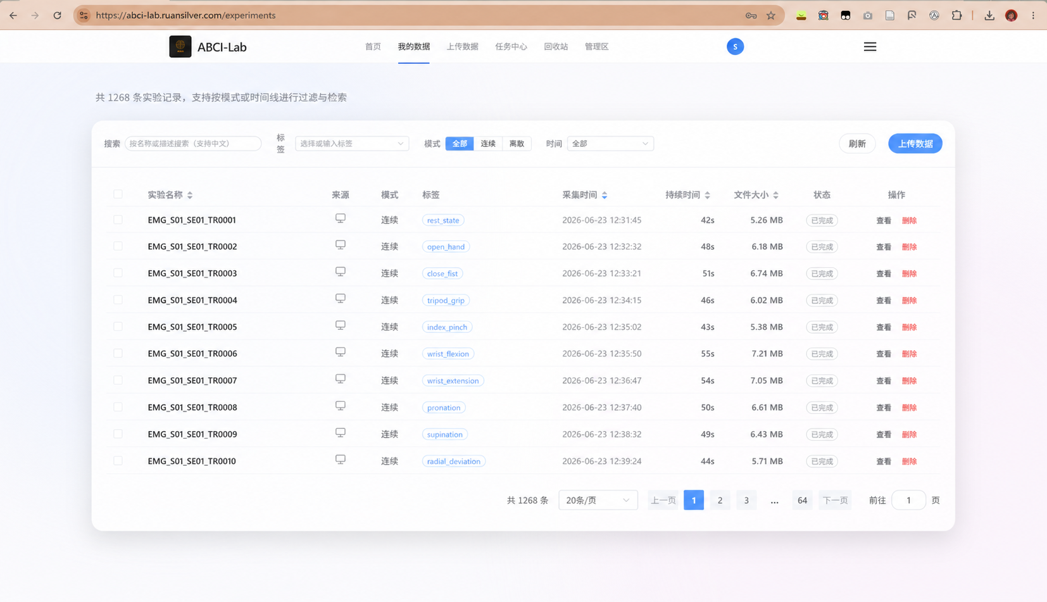Click source monitor icon for EMG_S01_SE01_TR0006
The height and width of the screenshot is (602, 1047).
tap(341, 352)
